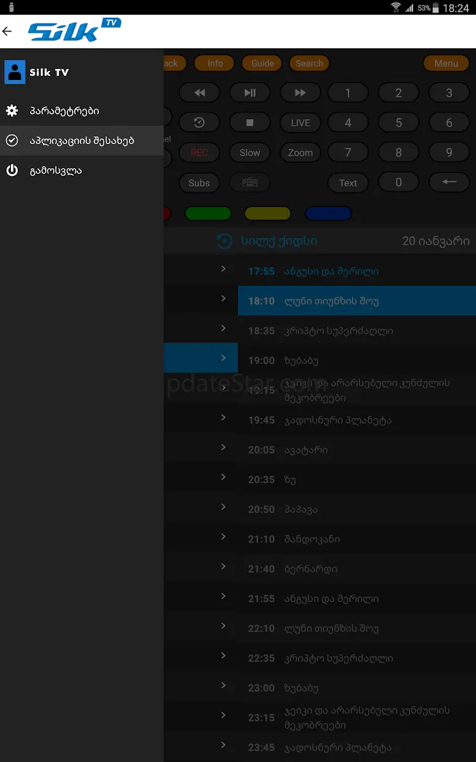Image resolution: width=476 pixels, height=762 pixels.
Task: Expand chevron left of 20:05 row
Action: (223, 448)
